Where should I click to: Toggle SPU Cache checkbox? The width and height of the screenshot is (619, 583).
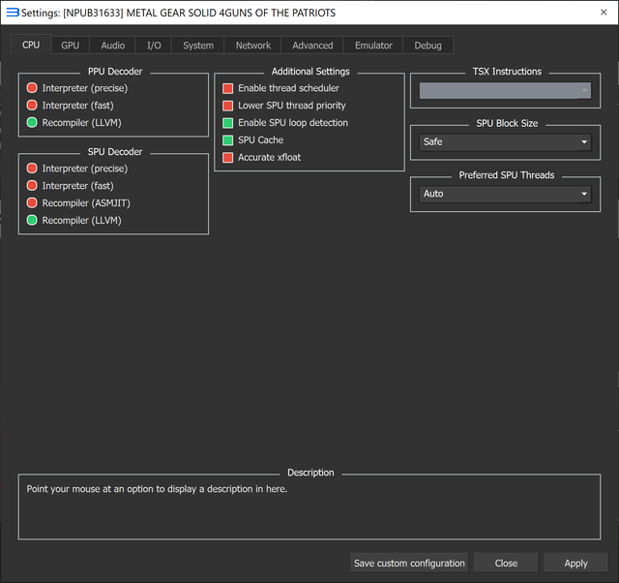(253, 139)
